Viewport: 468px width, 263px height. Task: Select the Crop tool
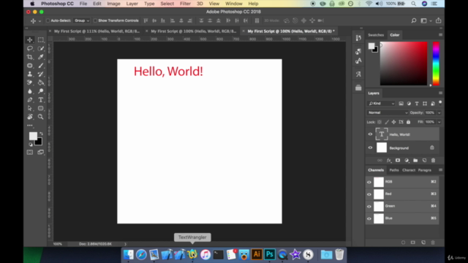(x=30, y=57)
